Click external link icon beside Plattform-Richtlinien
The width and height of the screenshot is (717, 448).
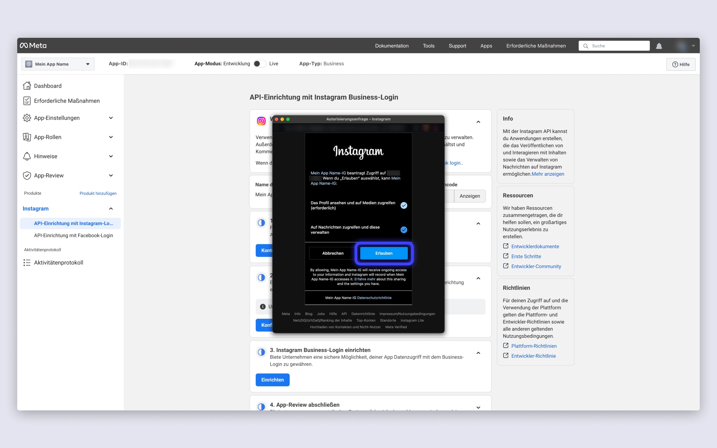(506, 345)
